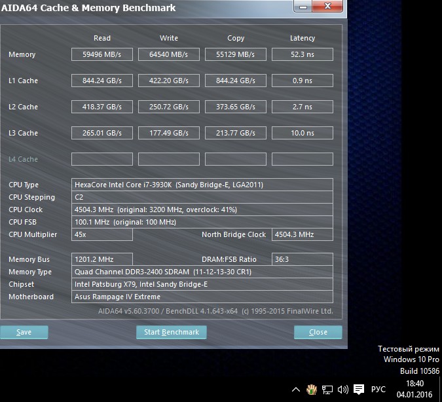Select L2 Cache Write 250.72 GB/s
This screenshot has width=442, height=402.
tap(169, 107)
